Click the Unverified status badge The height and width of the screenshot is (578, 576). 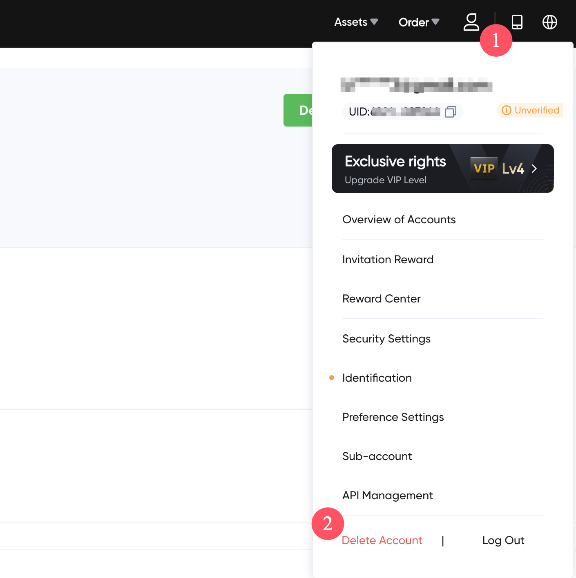point(530,110)
